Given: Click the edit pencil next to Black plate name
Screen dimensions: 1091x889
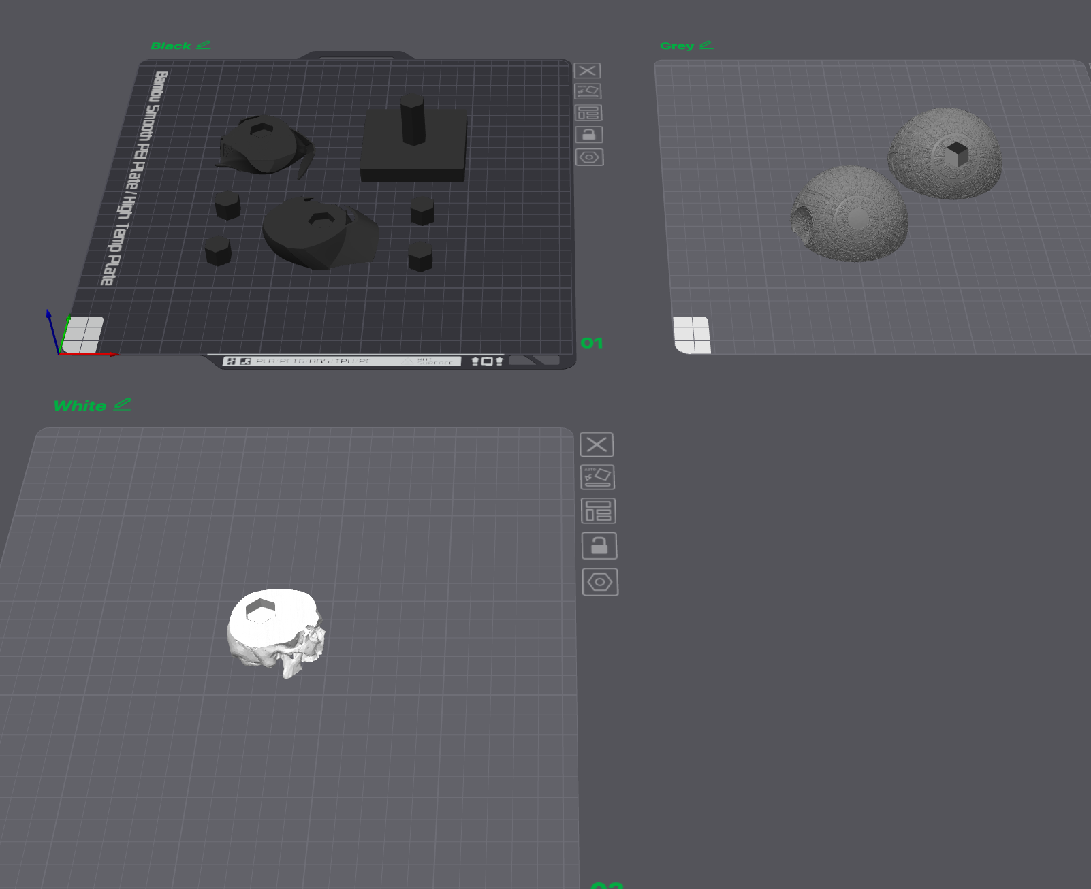Looking at the screenshot, I should (x=204, y=45).
